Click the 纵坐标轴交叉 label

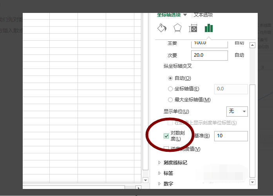[x=177, y=66]
